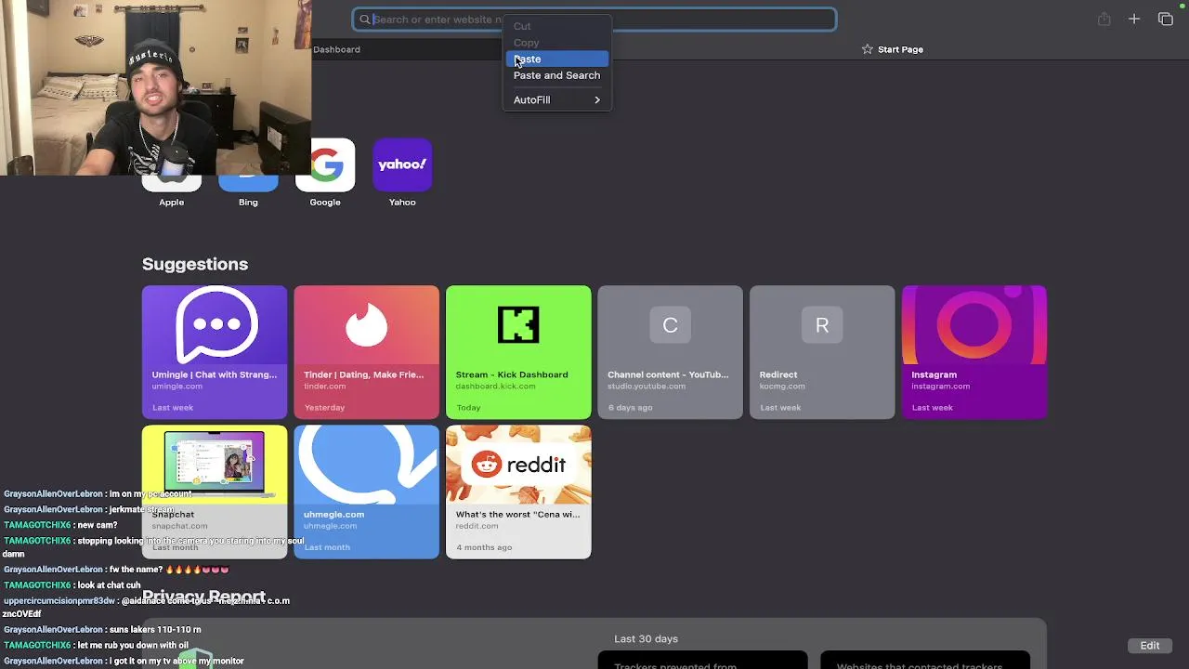
Task: Click the Share toolbar icon
Action: tap(1104, 20)
